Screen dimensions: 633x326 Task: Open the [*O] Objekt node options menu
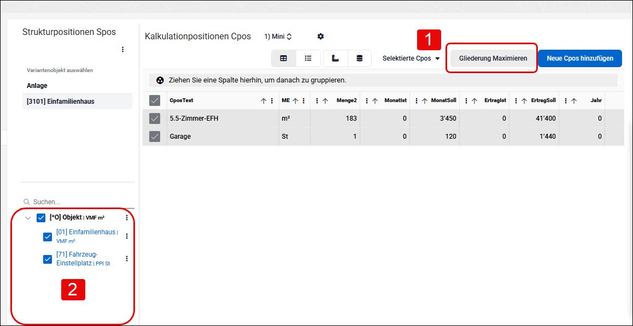pyautogui.click(x=127, y=217)
